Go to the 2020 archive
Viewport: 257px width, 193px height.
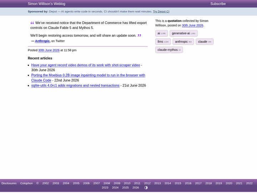(229, 183)
